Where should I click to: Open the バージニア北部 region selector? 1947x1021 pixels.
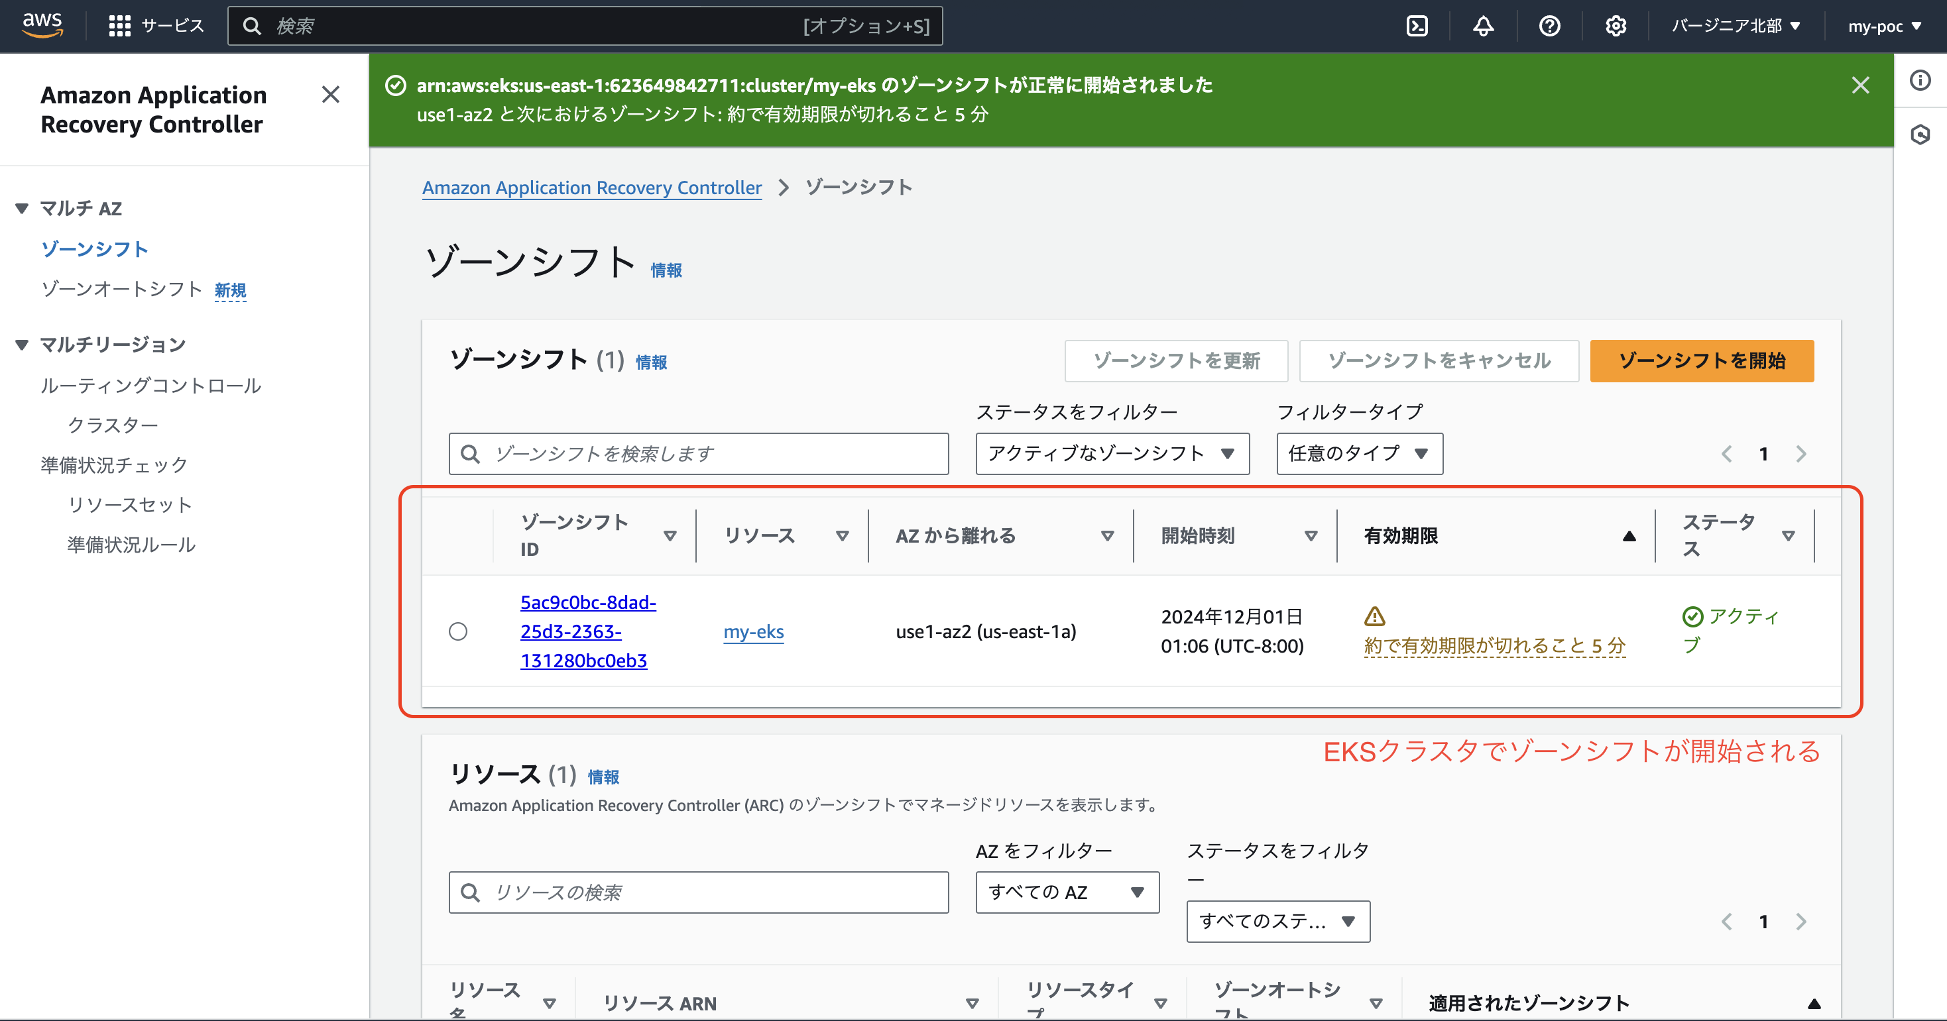pos(1736,26)
